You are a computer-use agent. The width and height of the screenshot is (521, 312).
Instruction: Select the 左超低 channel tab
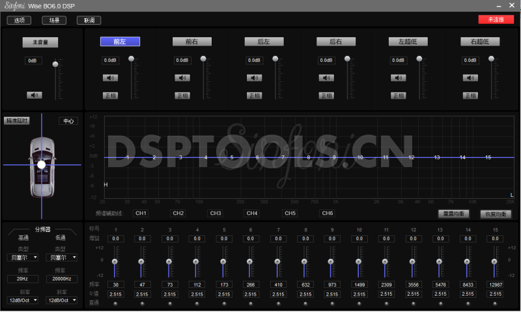(x=408, y=42)
